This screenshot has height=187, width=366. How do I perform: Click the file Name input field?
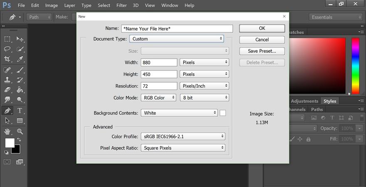coord(177,29)
